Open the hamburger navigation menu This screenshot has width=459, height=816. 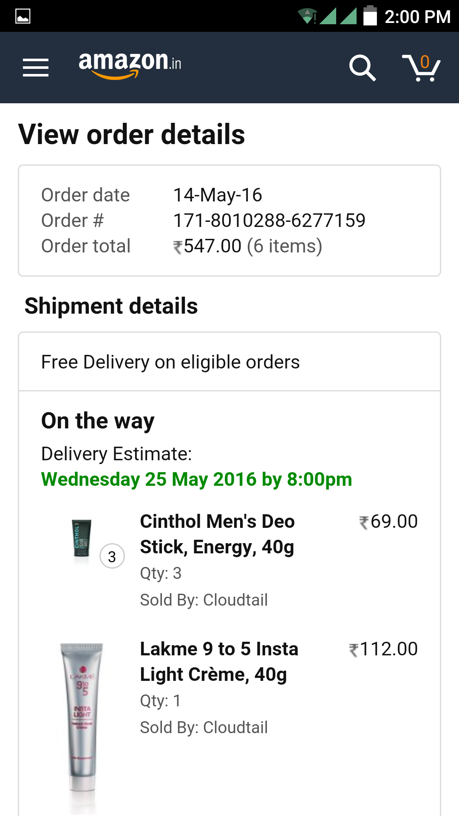pos(36,68)
